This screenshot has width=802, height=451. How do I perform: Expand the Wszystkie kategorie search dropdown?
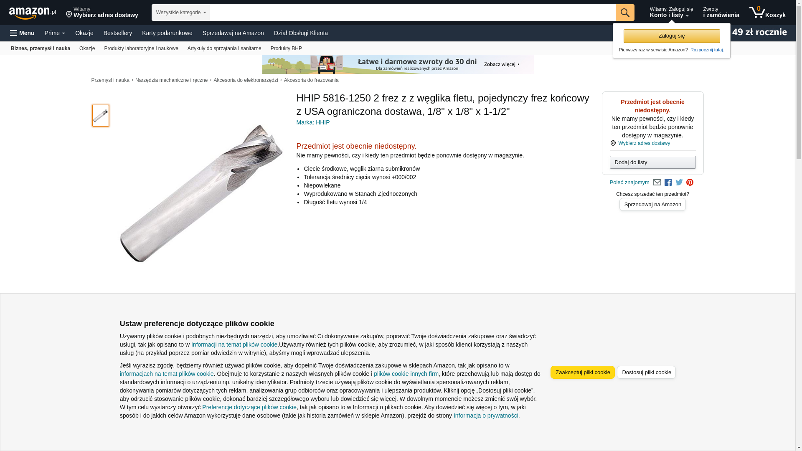tap(181, 13)
